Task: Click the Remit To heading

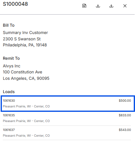Action: pos(11,58)
